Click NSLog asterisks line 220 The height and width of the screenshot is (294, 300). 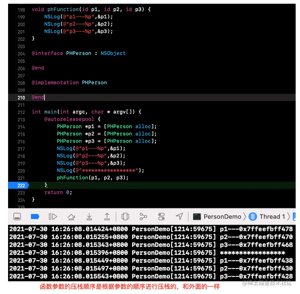pyautogui.click(x=100, y=170)
